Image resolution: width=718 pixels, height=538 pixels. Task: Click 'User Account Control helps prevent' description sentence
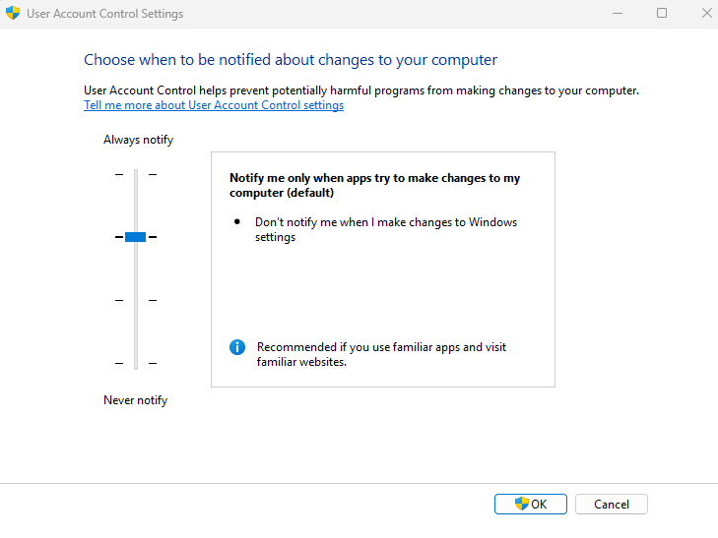click(361, 90)
